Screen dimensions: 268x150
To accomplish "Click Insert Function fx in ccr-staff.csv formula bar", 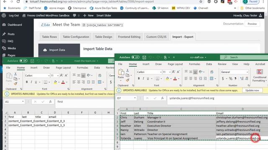I will tap(162, 98).
